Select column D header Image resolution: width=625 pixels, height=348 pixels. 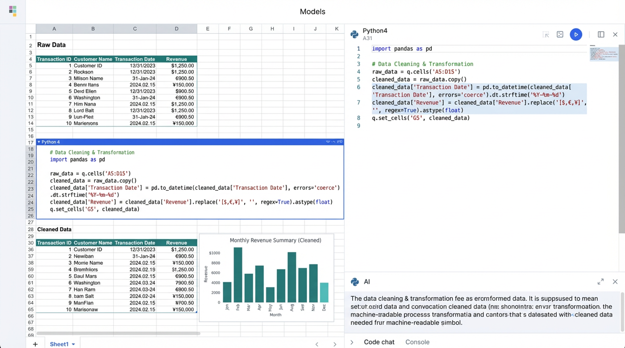[176, 29]
